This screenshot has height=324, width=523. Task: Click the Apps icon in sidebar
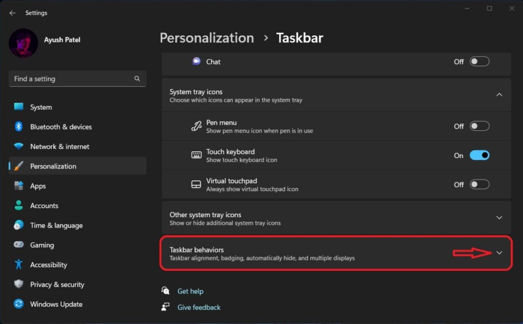19,186
